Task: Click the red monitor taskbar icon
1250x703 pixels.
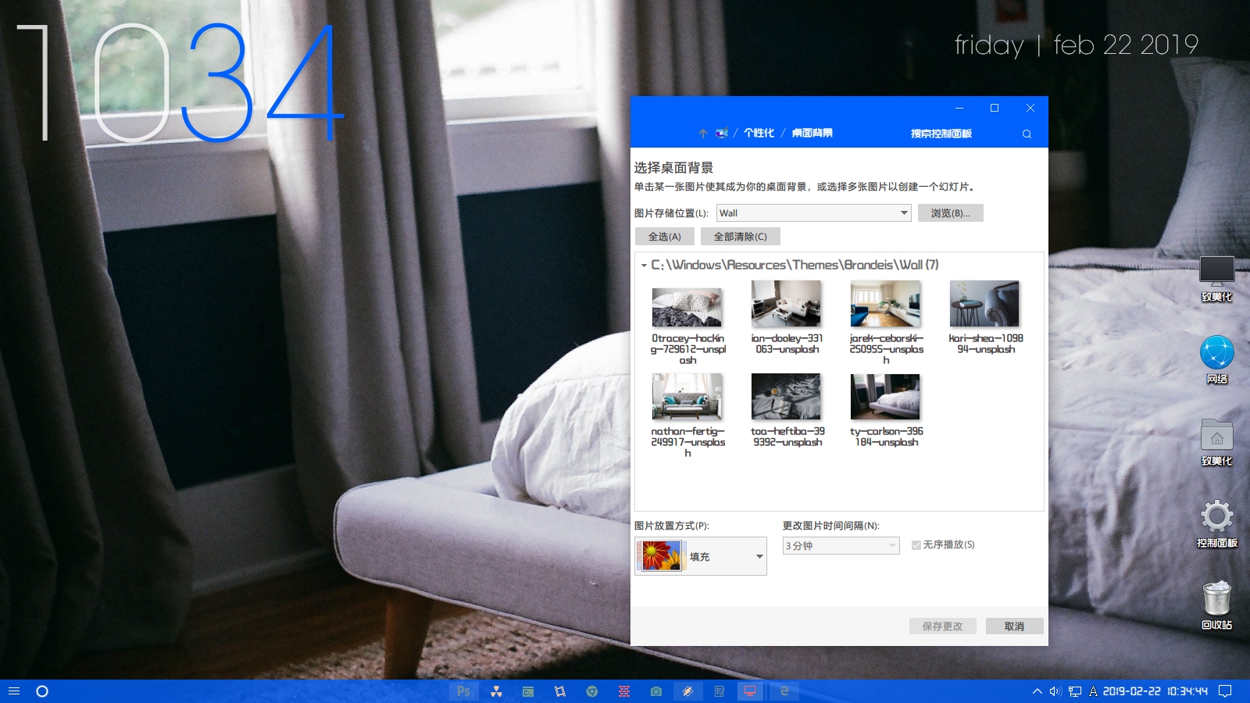Action: (750, 691)
